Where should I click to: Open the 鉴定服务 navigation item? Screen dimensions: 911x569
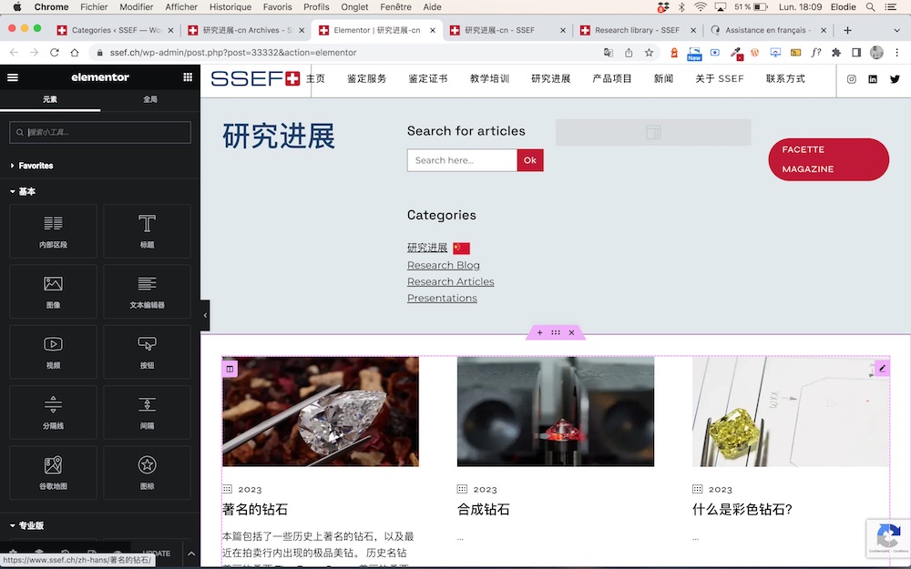pos(366,79)
